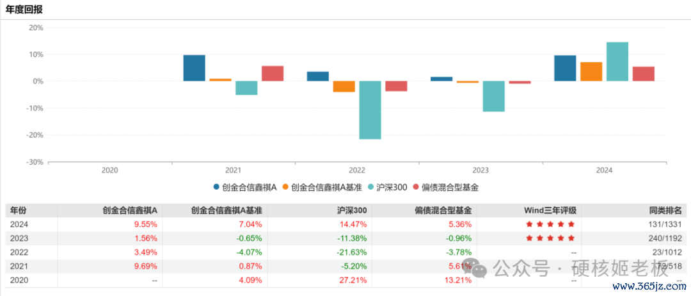
Task: Click the teal 沪深300 legend dot
Action: 371,188
